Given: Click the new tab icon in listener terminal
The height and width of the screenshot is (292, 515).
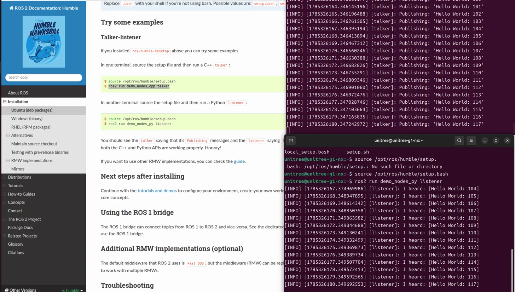Looking at the screenshot, I should point(291,141).
